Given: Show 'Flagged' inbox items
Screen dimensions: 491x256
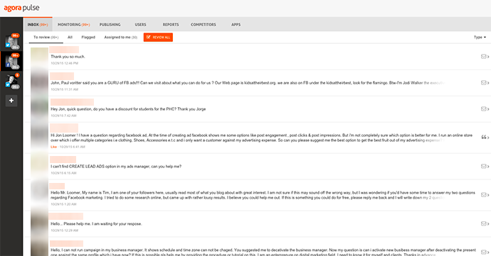Looking at the screenshot, I should [x=88, y=37].
